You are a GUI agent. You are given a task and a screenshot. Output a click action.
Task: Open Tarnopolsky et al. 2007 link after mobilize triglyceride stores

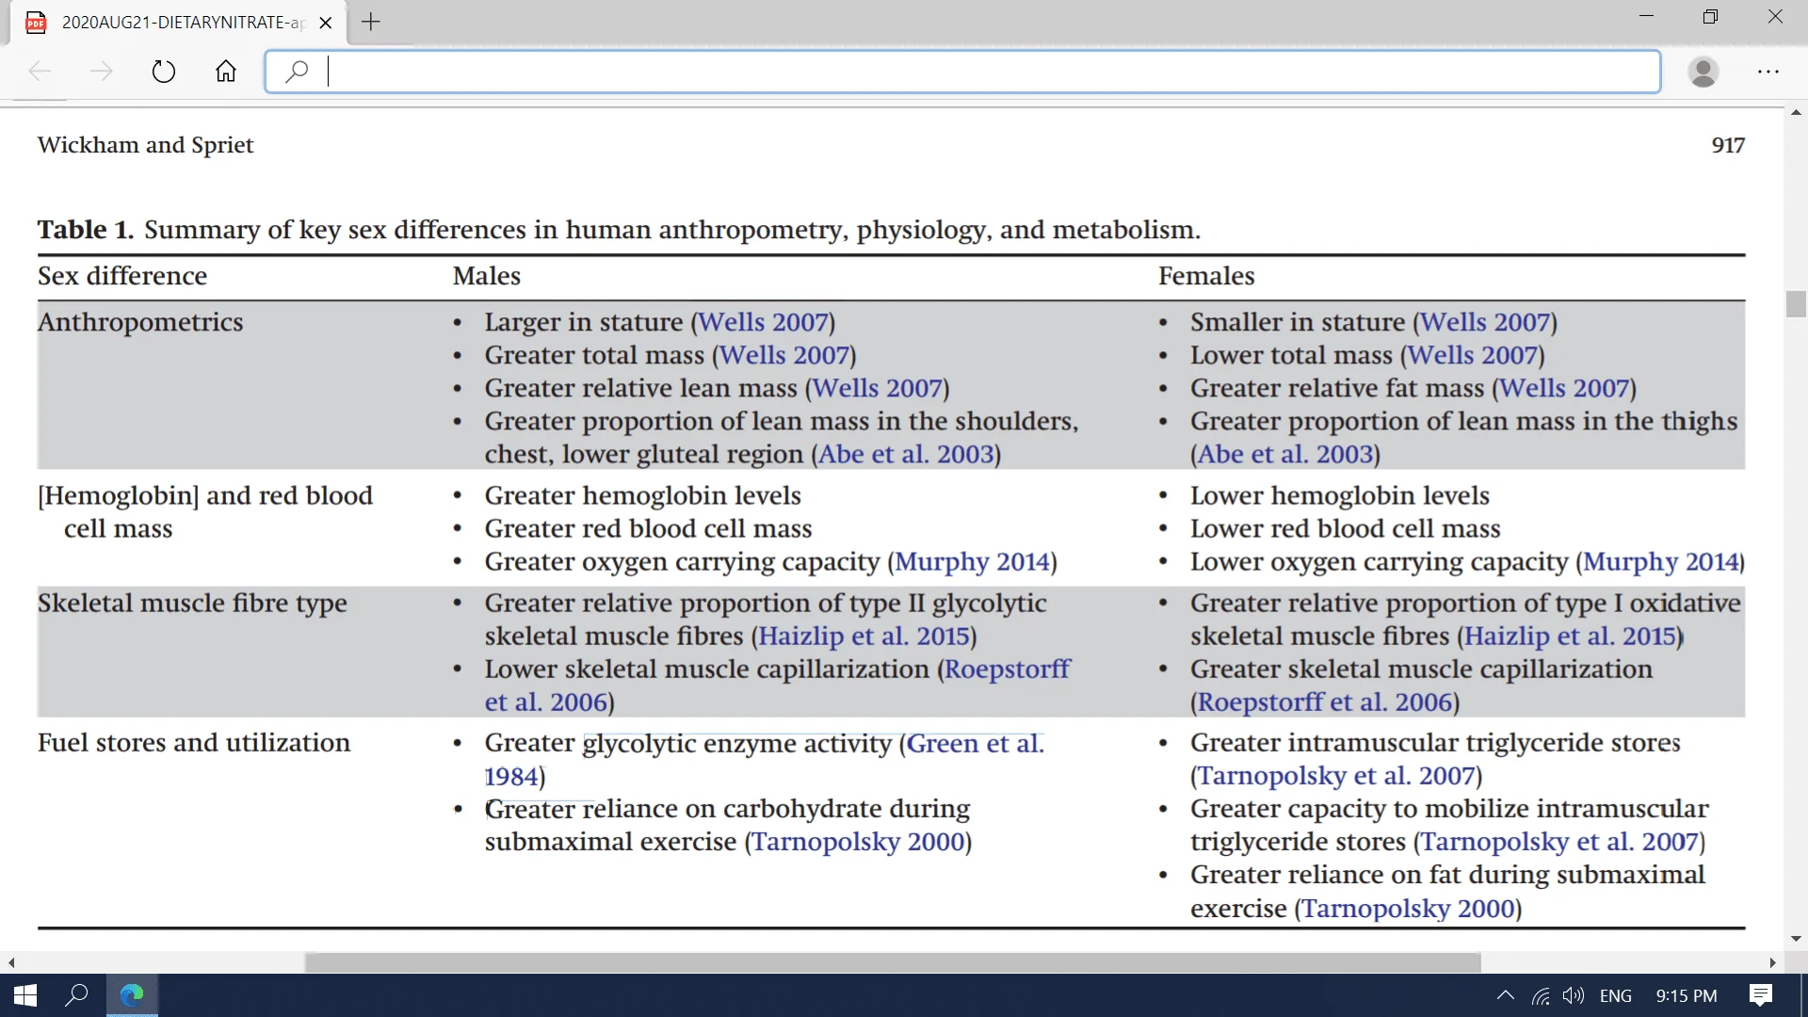click(1559, 842)
